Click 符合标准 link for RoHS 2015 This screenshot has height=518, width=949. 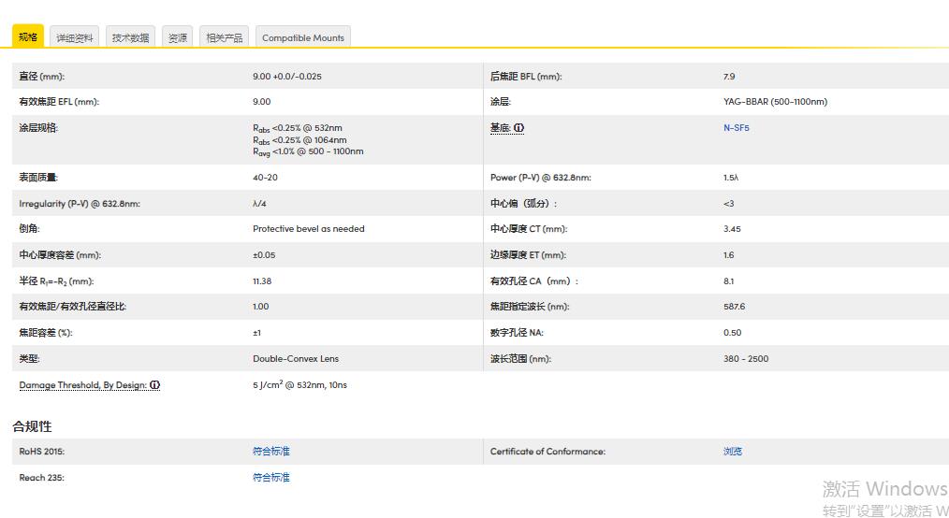click(x=271, y=452)
